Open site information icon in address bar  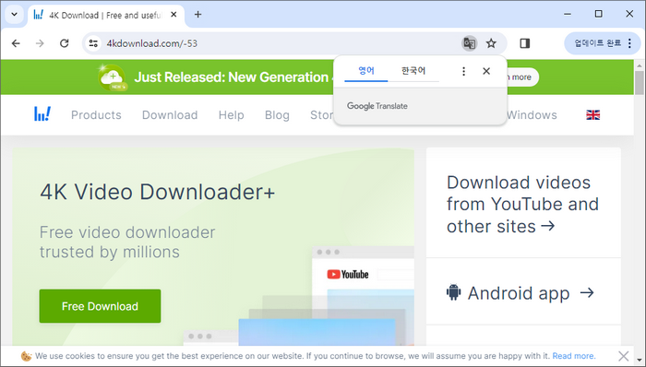coord(93,43)
